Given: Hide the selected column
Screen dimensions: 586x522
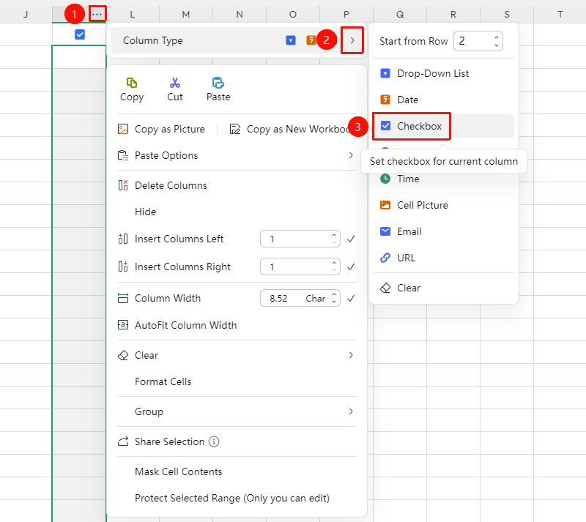Looking at the screenshot, I should pyautogui.click(x=145, y=212).
